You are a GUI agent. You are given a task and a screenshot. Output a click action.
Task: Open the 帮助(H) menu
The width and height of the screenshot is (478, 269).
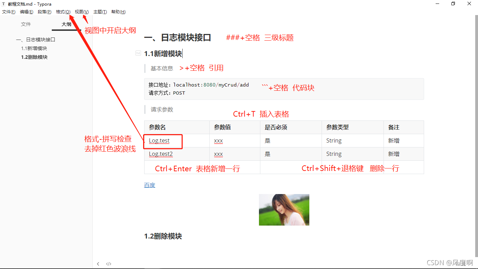point(118,12)
